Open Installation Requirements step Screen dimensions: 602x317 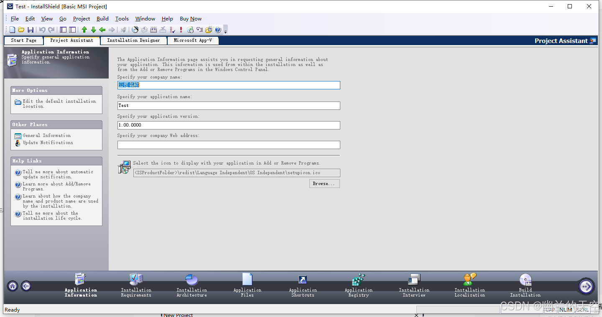pyautogui.click(x=136, y=285)
